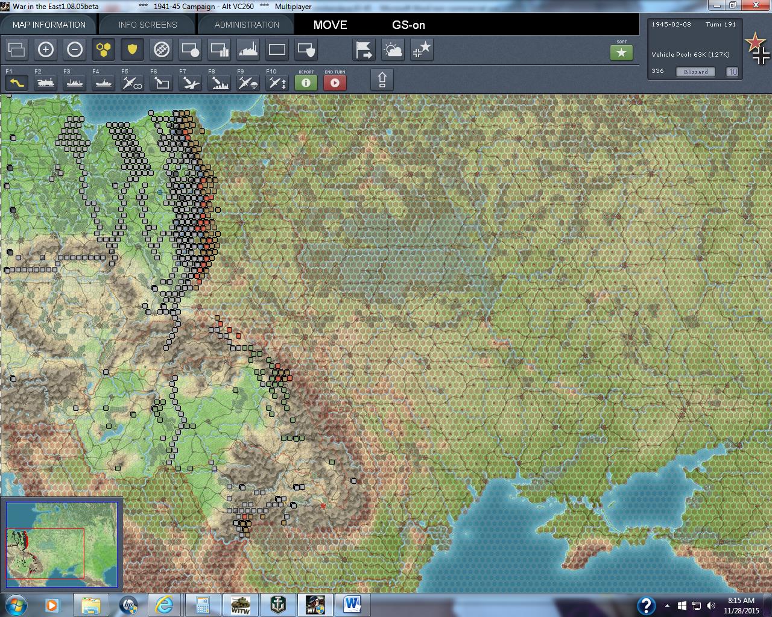Click the red END TURN button
This screenshot has width=772, height=617.
tap(335, 83)
